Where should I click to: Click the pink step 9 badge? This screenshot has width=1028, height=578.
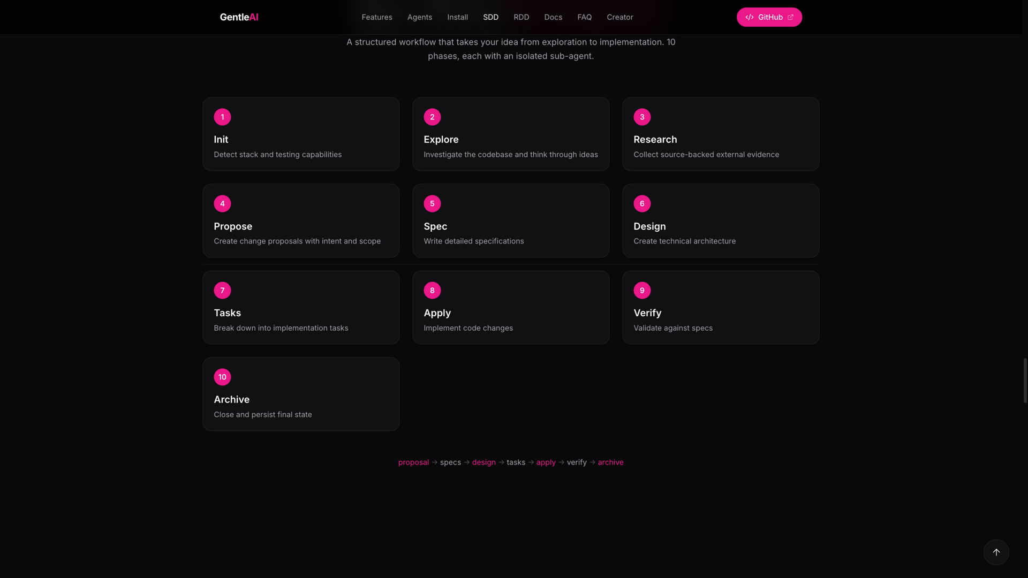point(642,290)
